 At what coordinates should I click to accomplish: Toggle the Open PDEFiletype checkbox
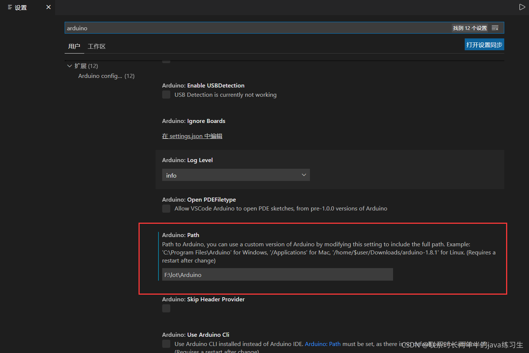[166, 208]
